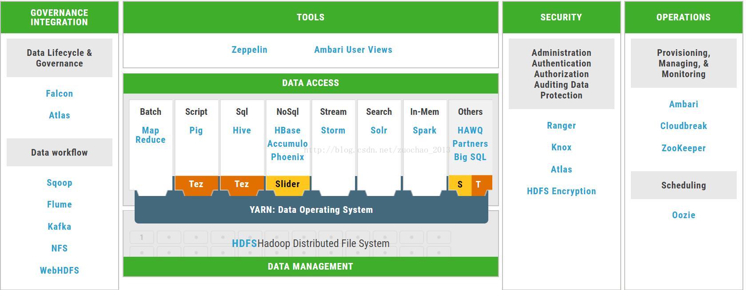Select Map Reduce in the Batch column
Viewport: 746px width, 290px height.
[x=151, y=135]
